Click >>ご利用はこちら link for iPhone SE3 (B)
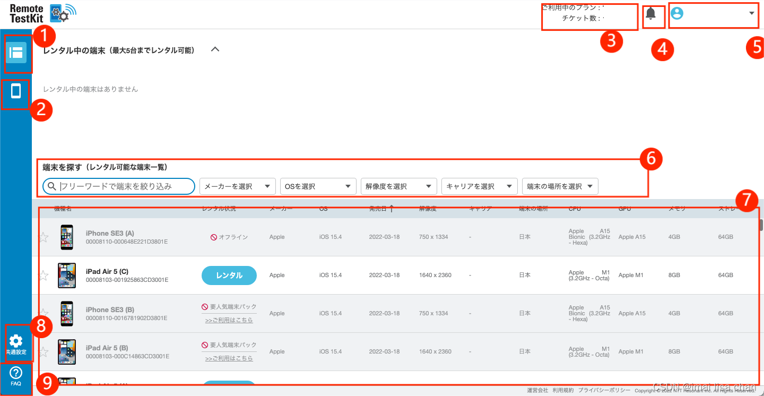Image resolution: width=764 pixels, height=396 pixels. pos(229,321)
